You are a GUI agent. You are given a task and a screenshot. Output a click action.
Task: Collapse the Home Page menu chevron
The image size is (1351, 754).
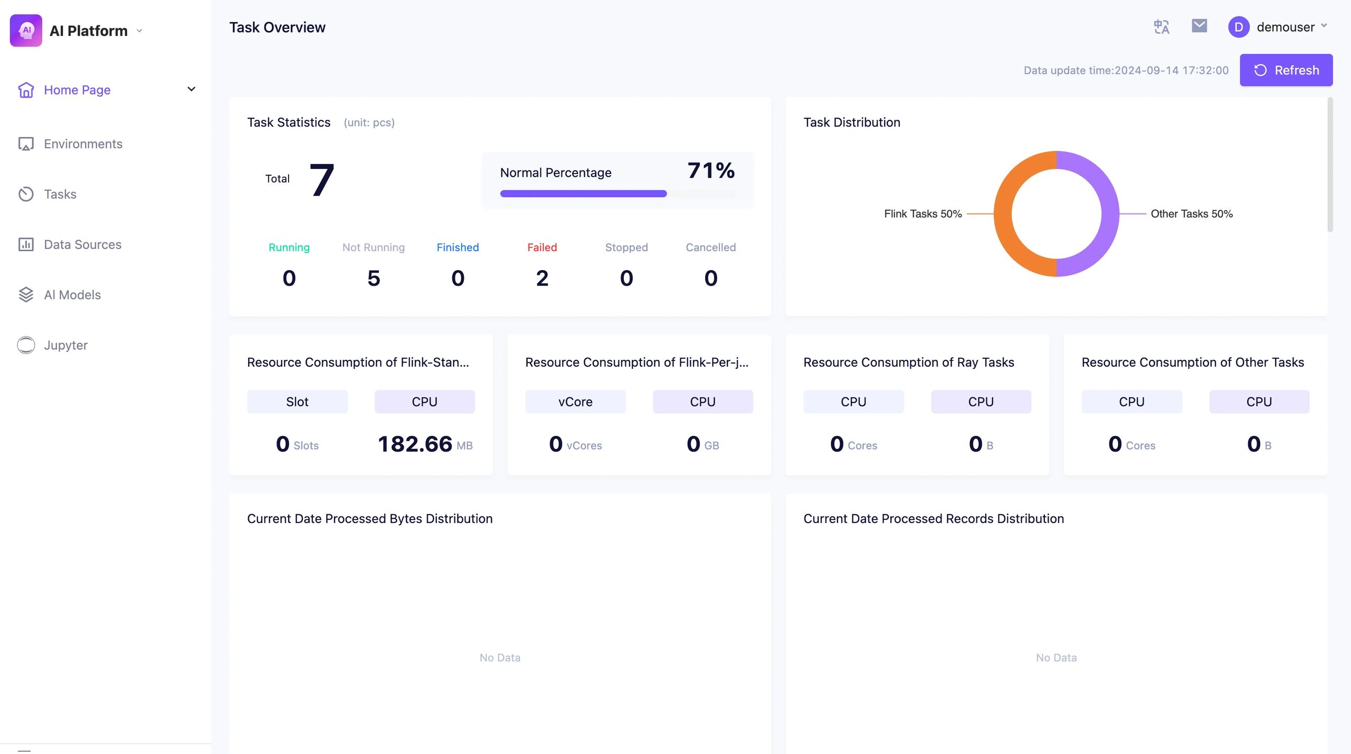point(192,89)
